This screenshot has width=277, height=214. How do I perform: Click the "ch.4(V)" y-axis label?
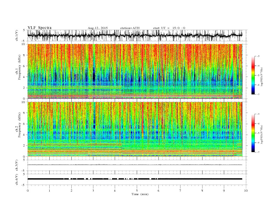point(17,179)
